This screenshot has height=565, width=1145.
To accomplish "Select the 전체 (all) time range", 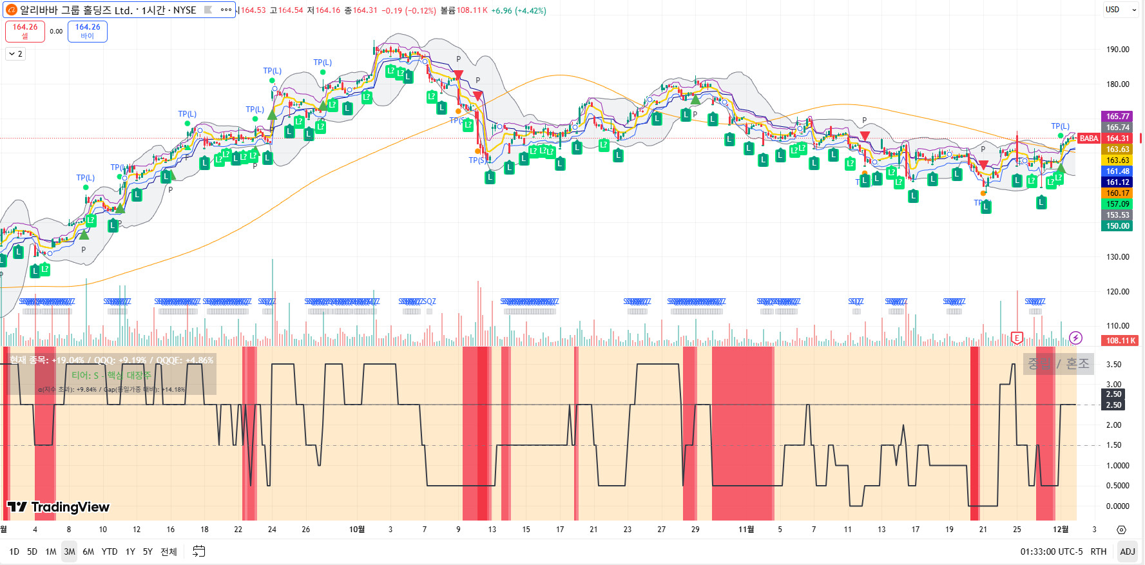I will tap(169, 551).
